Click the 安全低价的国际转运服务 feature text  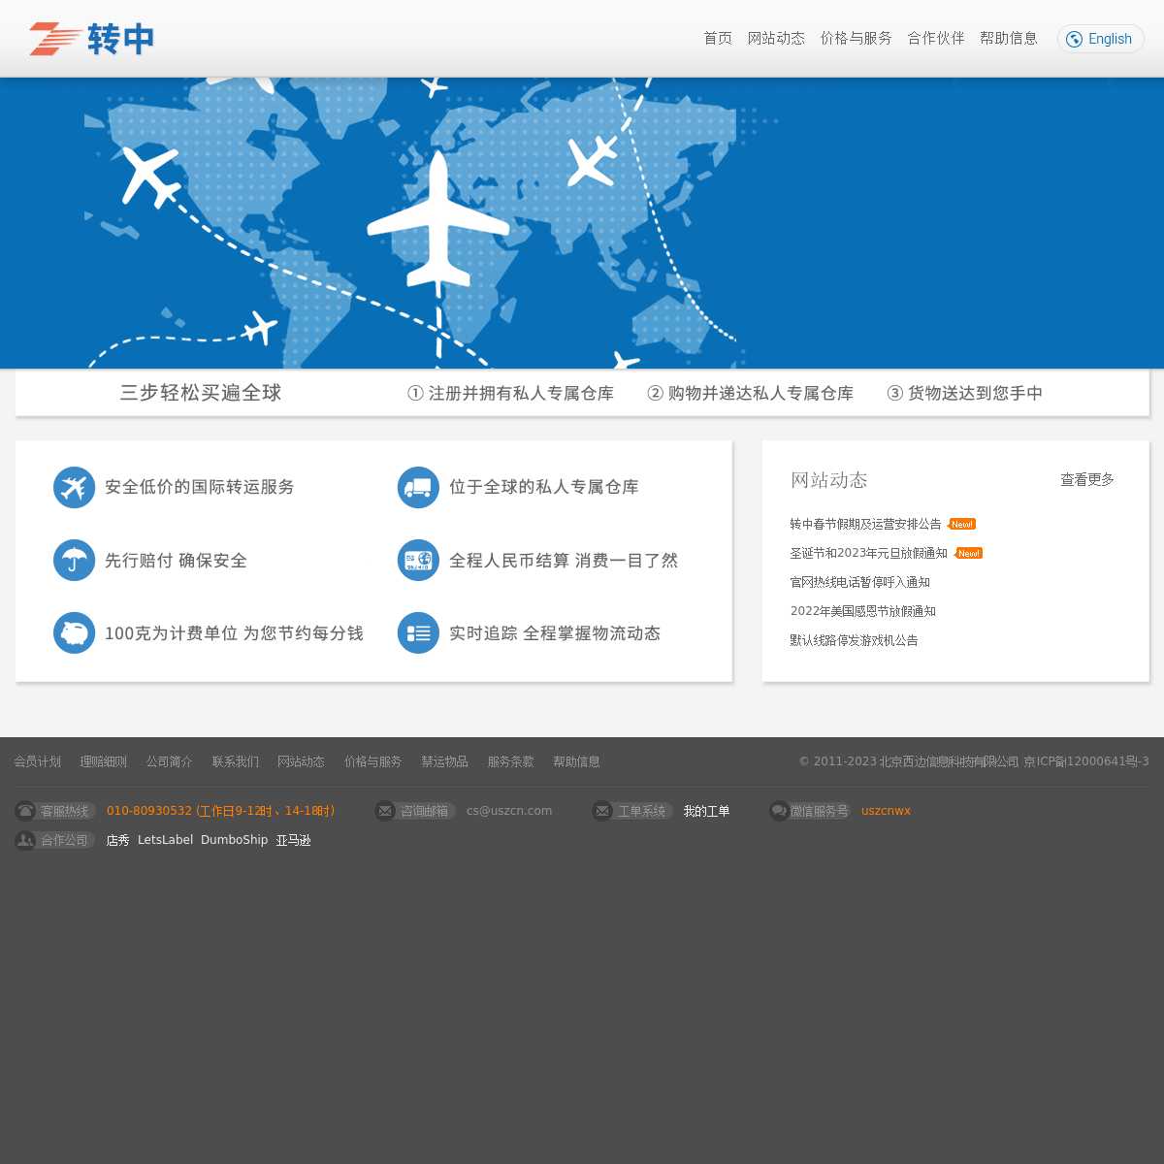[199, 487]
